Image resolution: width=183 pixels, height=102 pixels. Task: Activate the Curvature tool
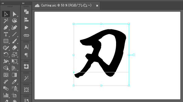(15, 27)
